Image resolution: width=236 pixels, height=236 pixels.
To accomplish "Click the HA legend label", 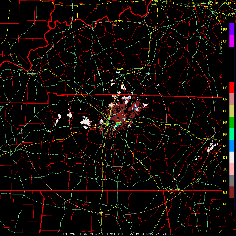I will click(x=225, y=88).
